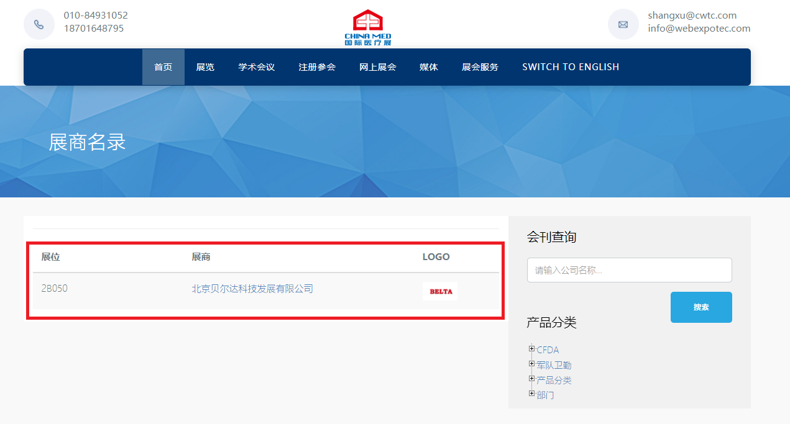Expand the CFDA tree node
The width and height of the screenshot is (790, 424).
pyautogui.click(x=531, y=349)
